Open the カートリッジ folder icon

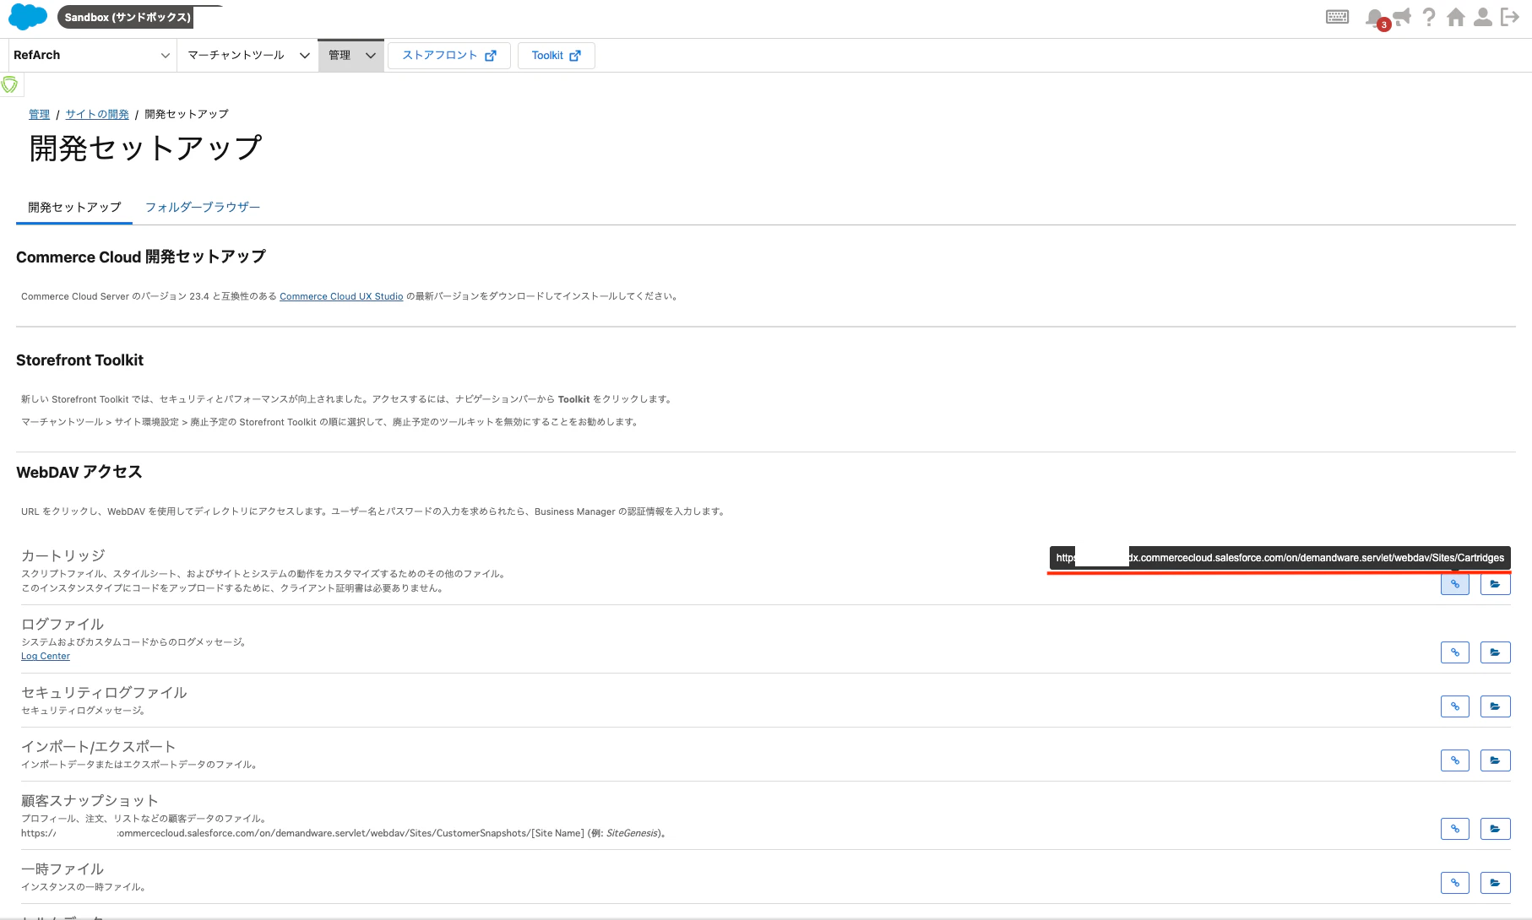[x=1496, y=584]
